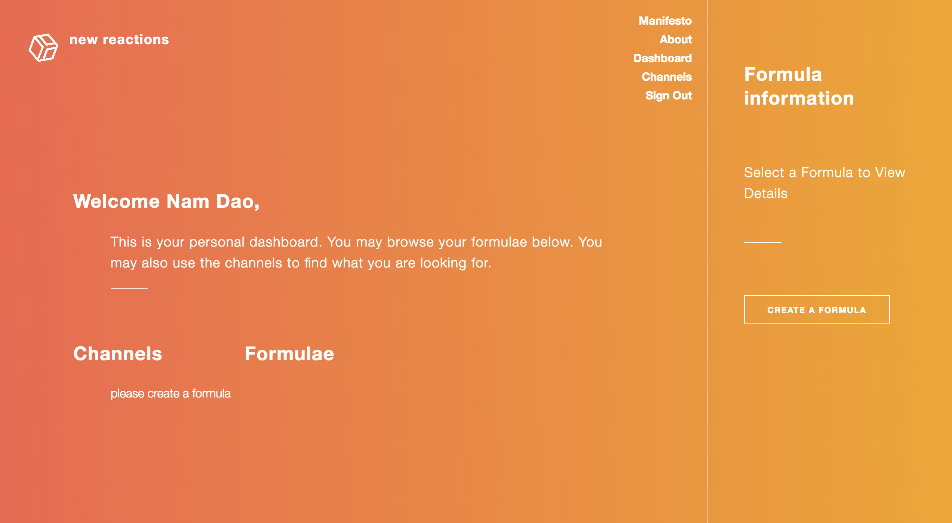Viewport: 952px width, 523px height.
Task: Sign Out of the account
Action: tap(668, 96)
